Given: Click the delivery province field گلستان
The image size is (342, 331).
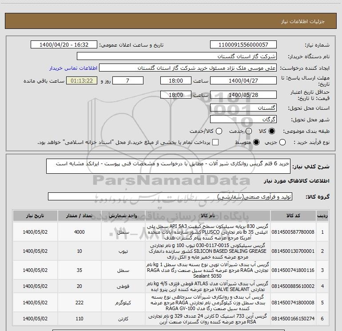Looking at the screenshot, I should click(243, 108).
